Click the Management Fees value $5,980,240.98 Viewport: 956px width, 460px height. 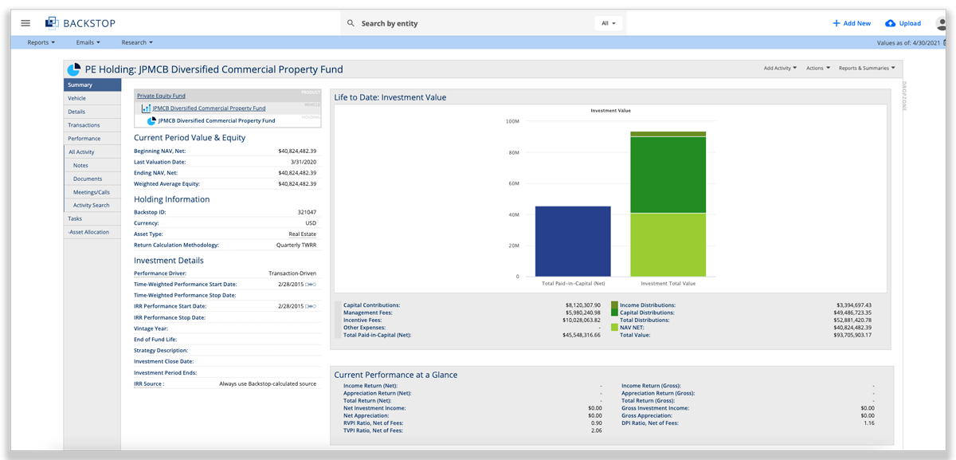click(582, 313)
